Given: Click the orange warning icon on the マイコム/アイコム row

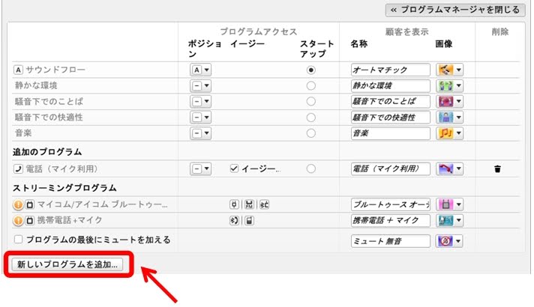Looking at the screenshot, I should pyautogui.click(x=18, y=204).
